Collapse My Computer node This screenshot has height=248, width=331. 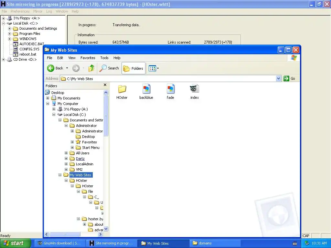point(48,104)
